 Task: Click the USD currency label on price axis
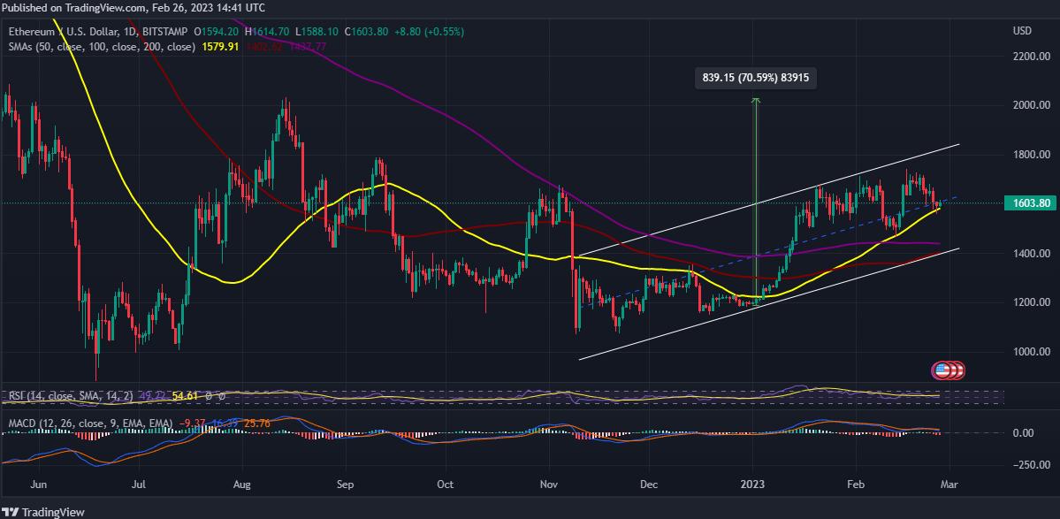point(1021,32)
